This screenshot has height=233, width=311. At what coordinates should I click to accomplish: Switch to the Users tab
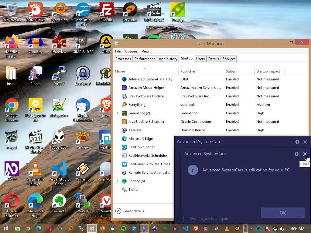point(200,59)
